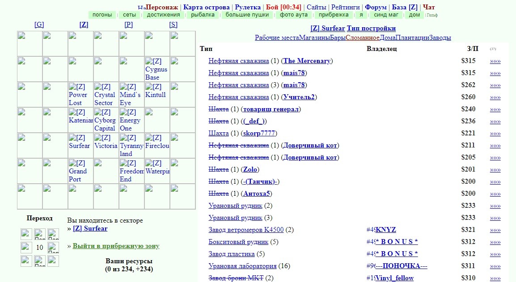Screen dimensions: 516x282
Task: Click »»» arrow in $221 row
Action: click(x=495, y=133)
